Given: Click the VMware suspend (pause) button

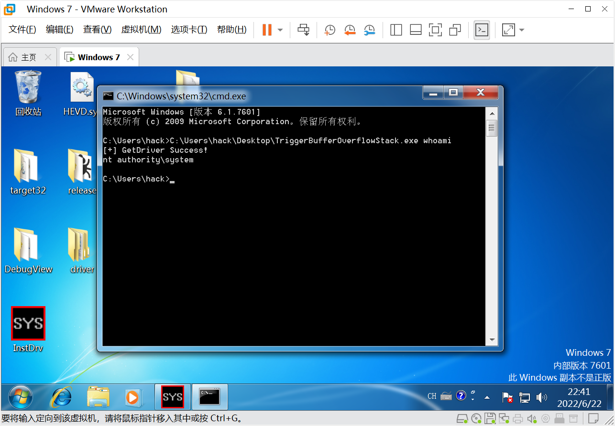Looking at the screenshot, I should (x=266, y=30).
